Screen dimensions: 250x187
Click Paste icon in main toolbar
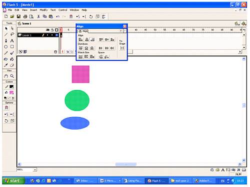tap(51, 16)
